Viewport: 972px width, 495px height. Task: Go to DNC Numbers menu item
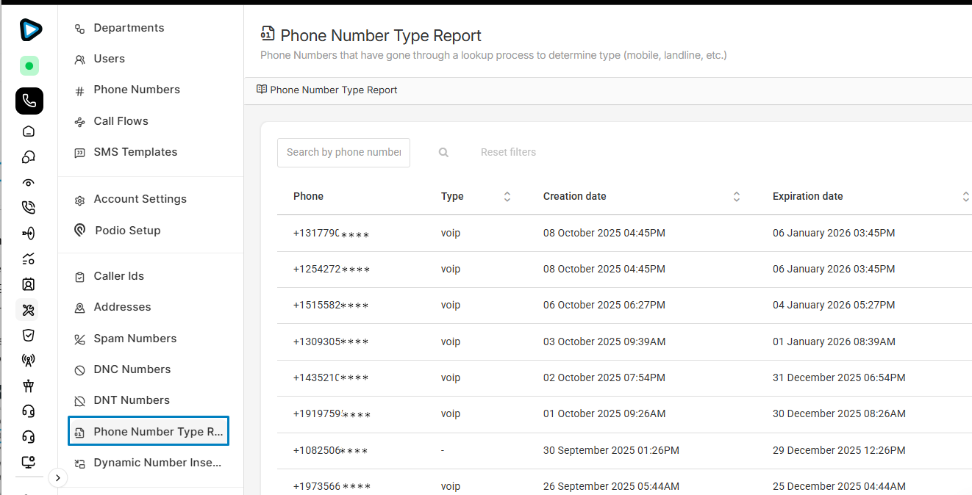click(132, 369)
